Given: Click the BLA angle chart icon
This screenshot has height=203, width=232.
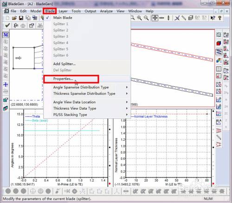Looking at the screenshot, I should pyautogui.click(x=219, y=122).
